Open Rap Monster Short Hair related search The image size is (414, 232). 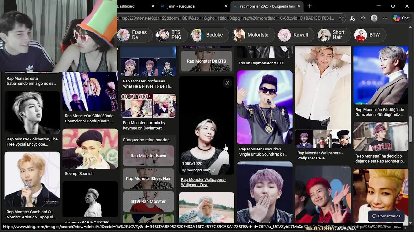coord(148,179)
